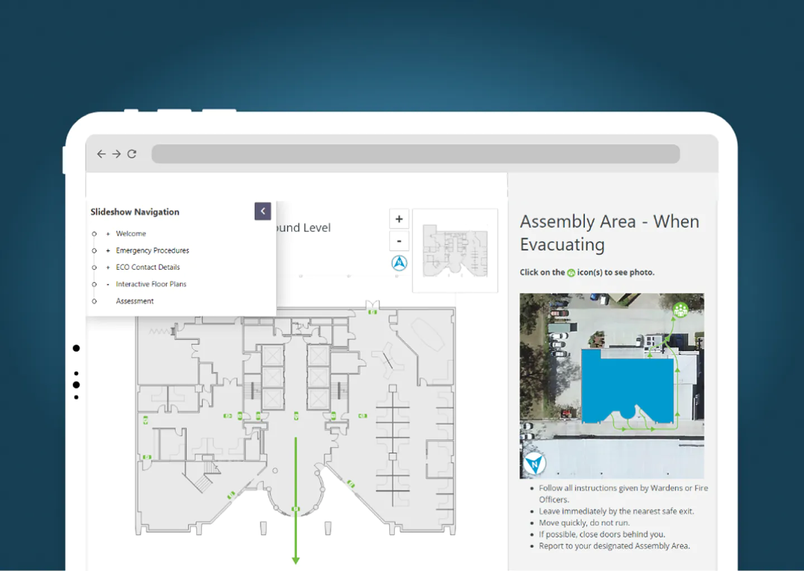
Task: Collapse the Interactive Floor Plans section
Action: 107,284
